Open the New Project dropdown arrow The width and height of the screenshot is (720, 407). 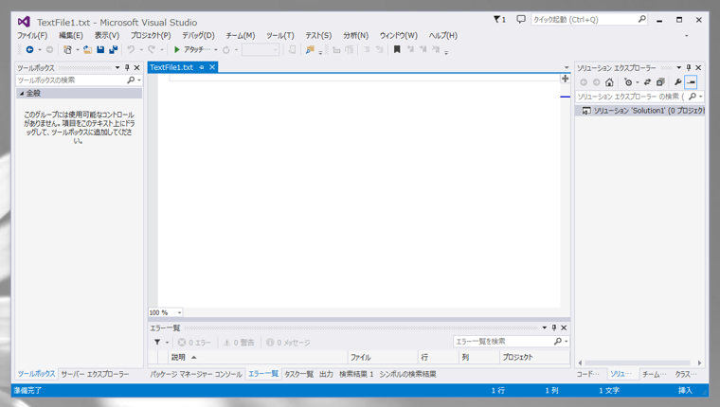coord(77,49)
